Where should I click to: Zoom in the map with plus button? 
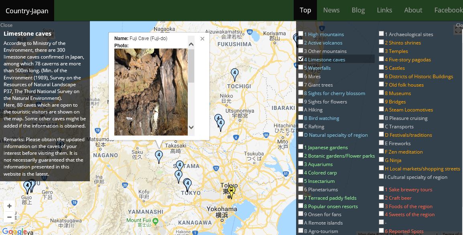coord(9,206)
